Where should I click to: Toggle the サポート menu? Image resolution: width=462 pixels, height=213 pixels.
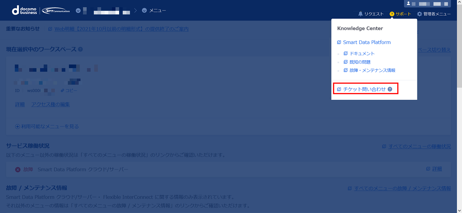tap(400, 14)
